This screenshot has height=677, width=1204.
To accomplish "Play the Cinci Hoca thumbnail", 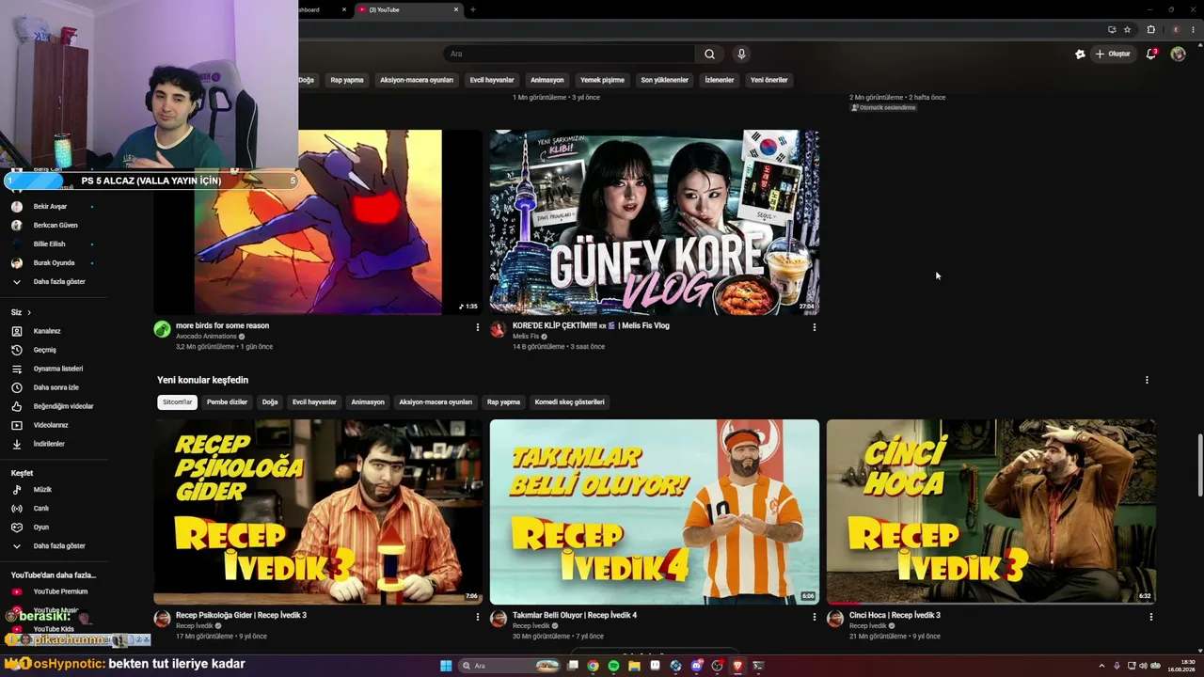I will [x=991, y=512].
